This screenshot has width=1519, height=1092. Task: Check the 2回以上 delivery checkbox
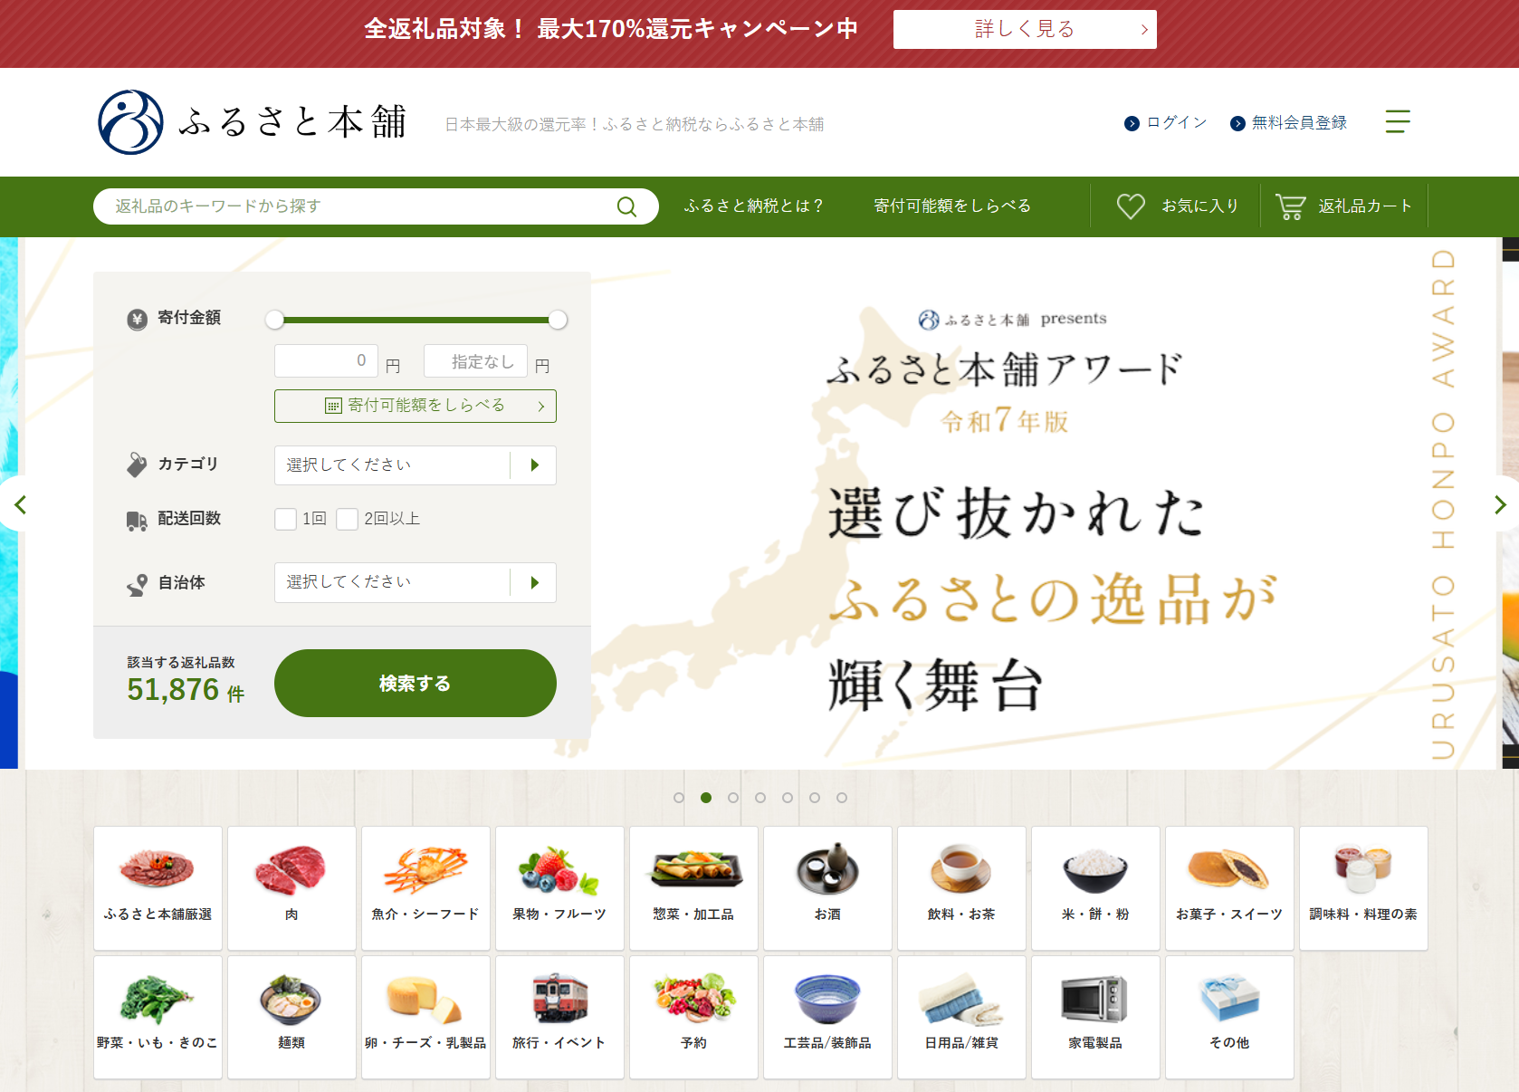pos(348,519)
